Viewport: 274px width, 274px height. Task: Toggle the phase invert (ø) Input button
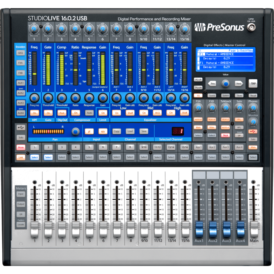[x=89, y=131]
